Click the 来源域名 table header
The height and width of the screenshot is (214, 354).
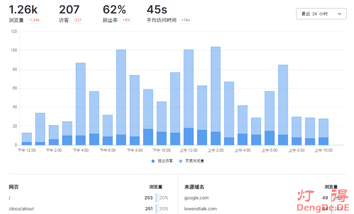click(x=194, y=187)
